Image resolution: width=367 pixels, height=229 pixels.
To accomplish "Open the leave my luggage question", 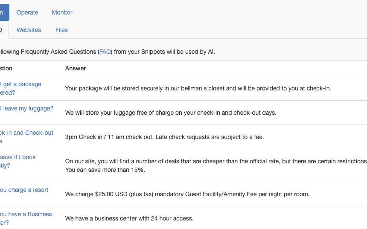I will pos(26,108).
